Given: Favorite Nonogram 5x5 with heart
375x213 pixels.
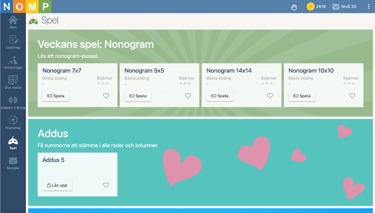Looking at the screenshot, I should click(188, 96).
